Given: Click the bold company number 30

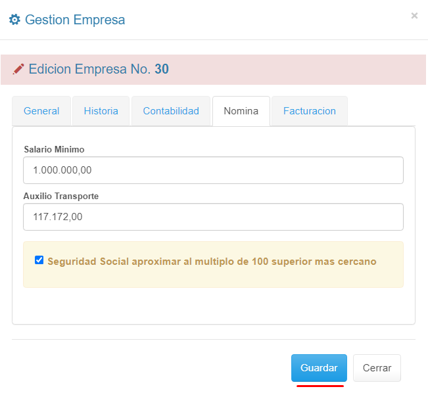Looking at the screenshot, I should tap(162, 69).
